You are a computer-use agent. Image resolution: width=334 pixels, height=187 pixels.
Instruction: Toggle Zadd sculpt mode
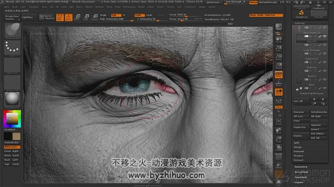click(140, 15)
